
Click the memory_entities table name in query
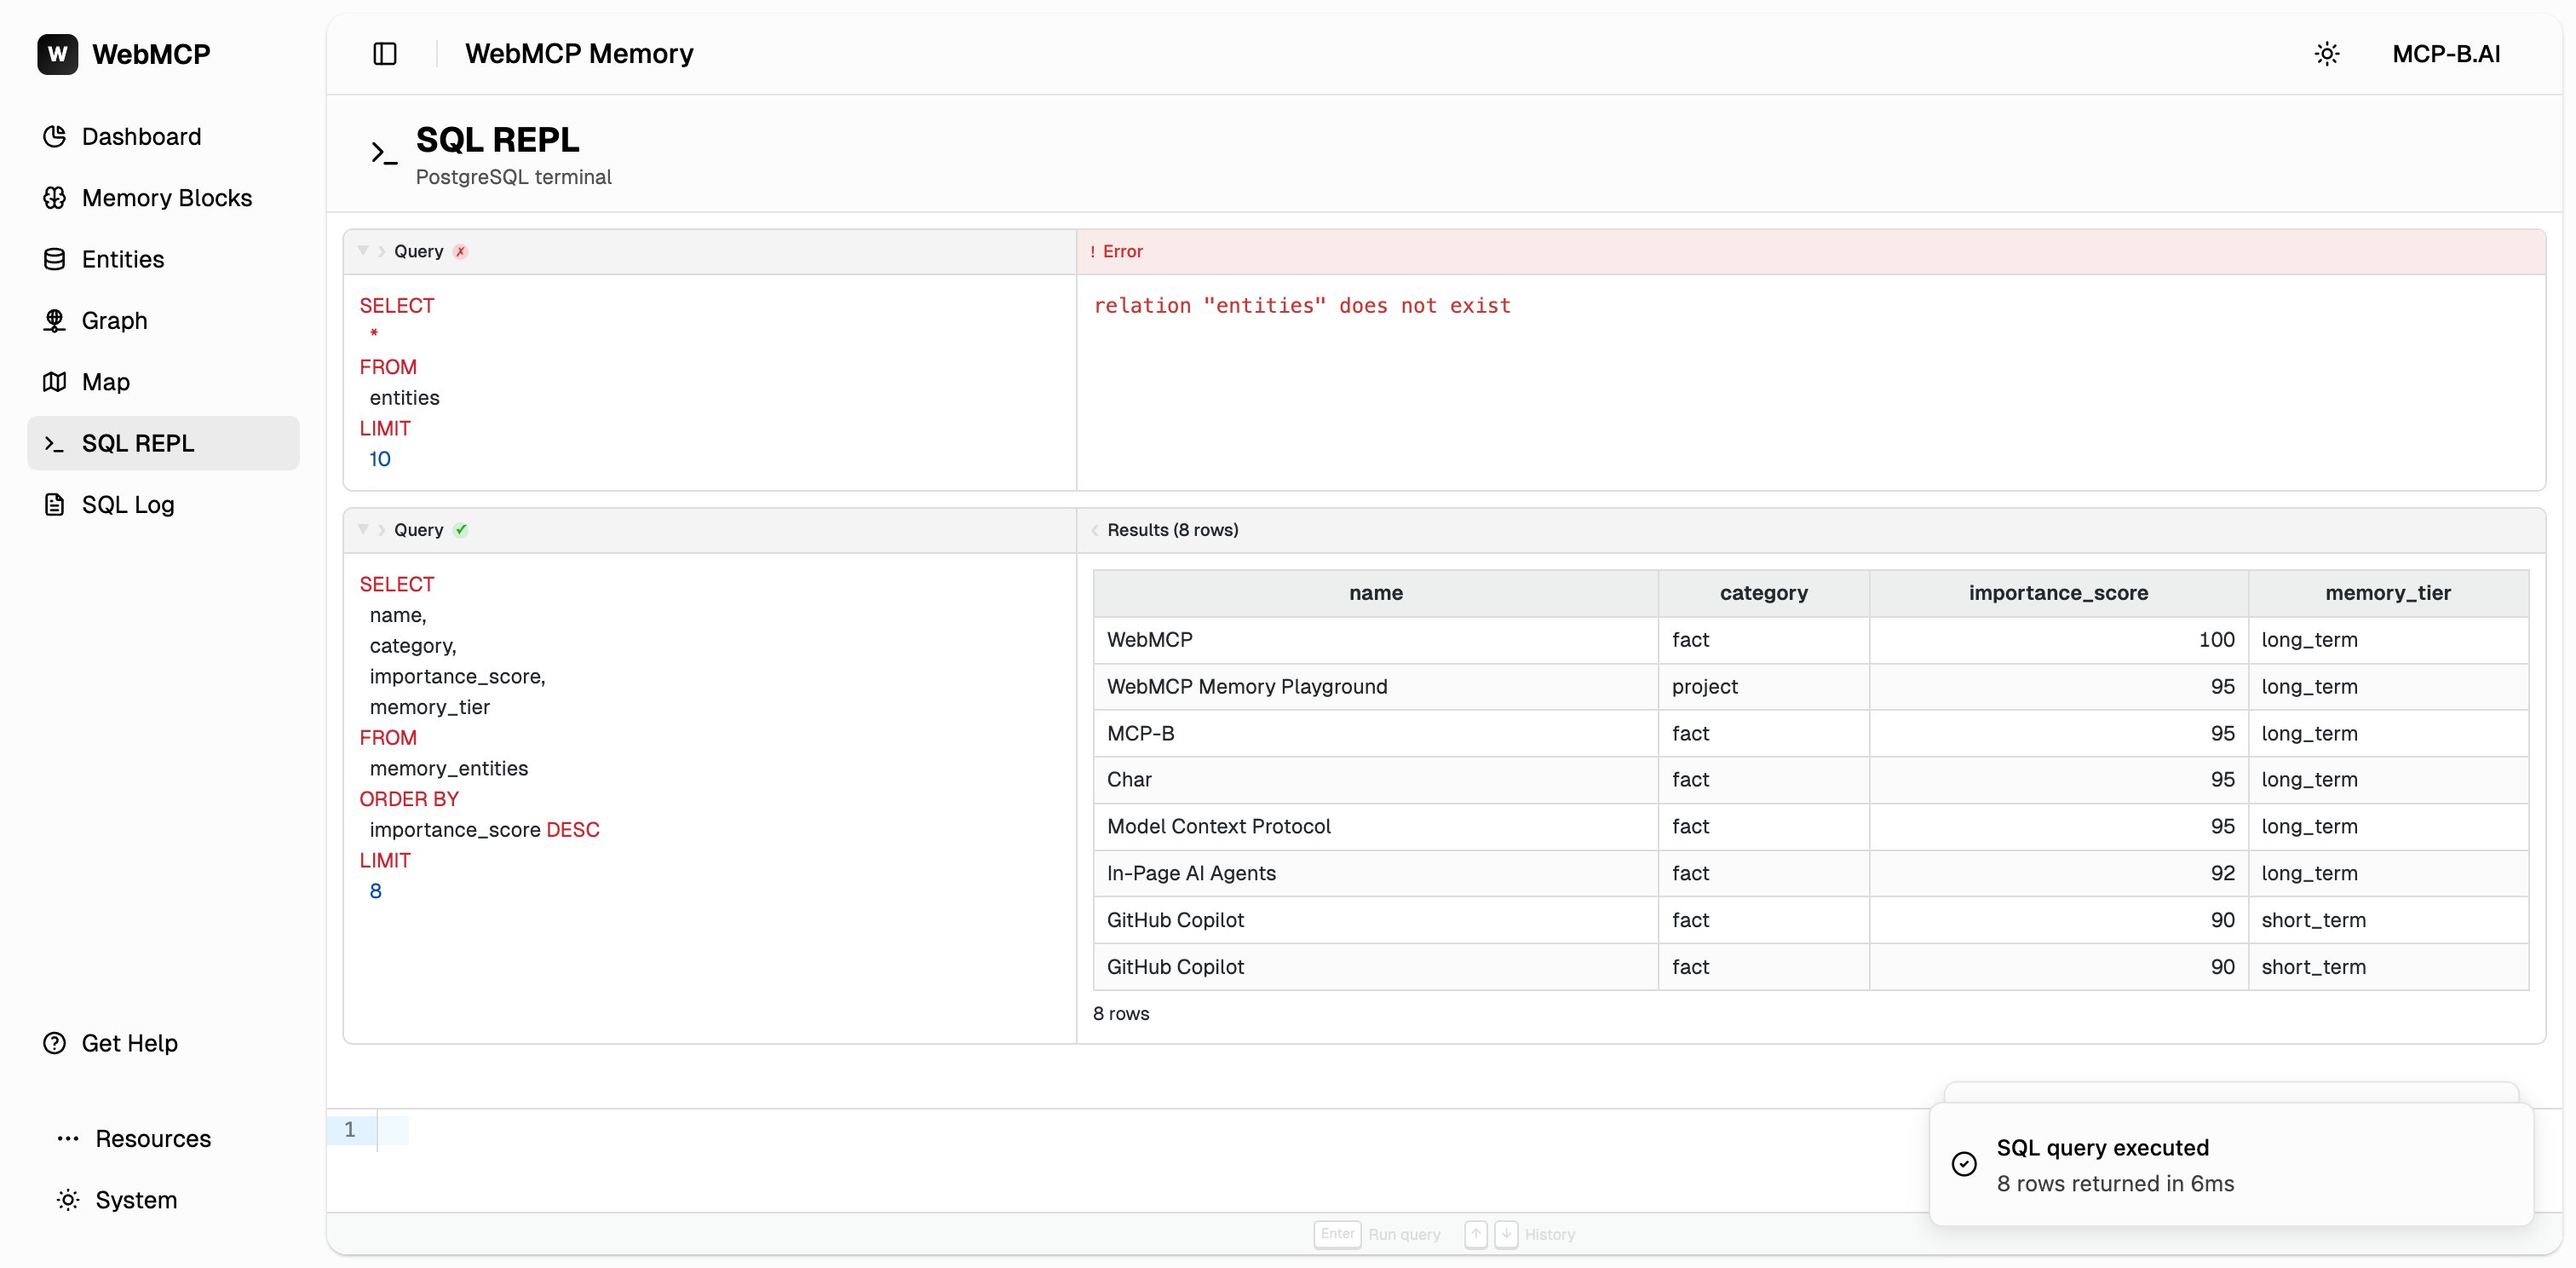(449, 768)
